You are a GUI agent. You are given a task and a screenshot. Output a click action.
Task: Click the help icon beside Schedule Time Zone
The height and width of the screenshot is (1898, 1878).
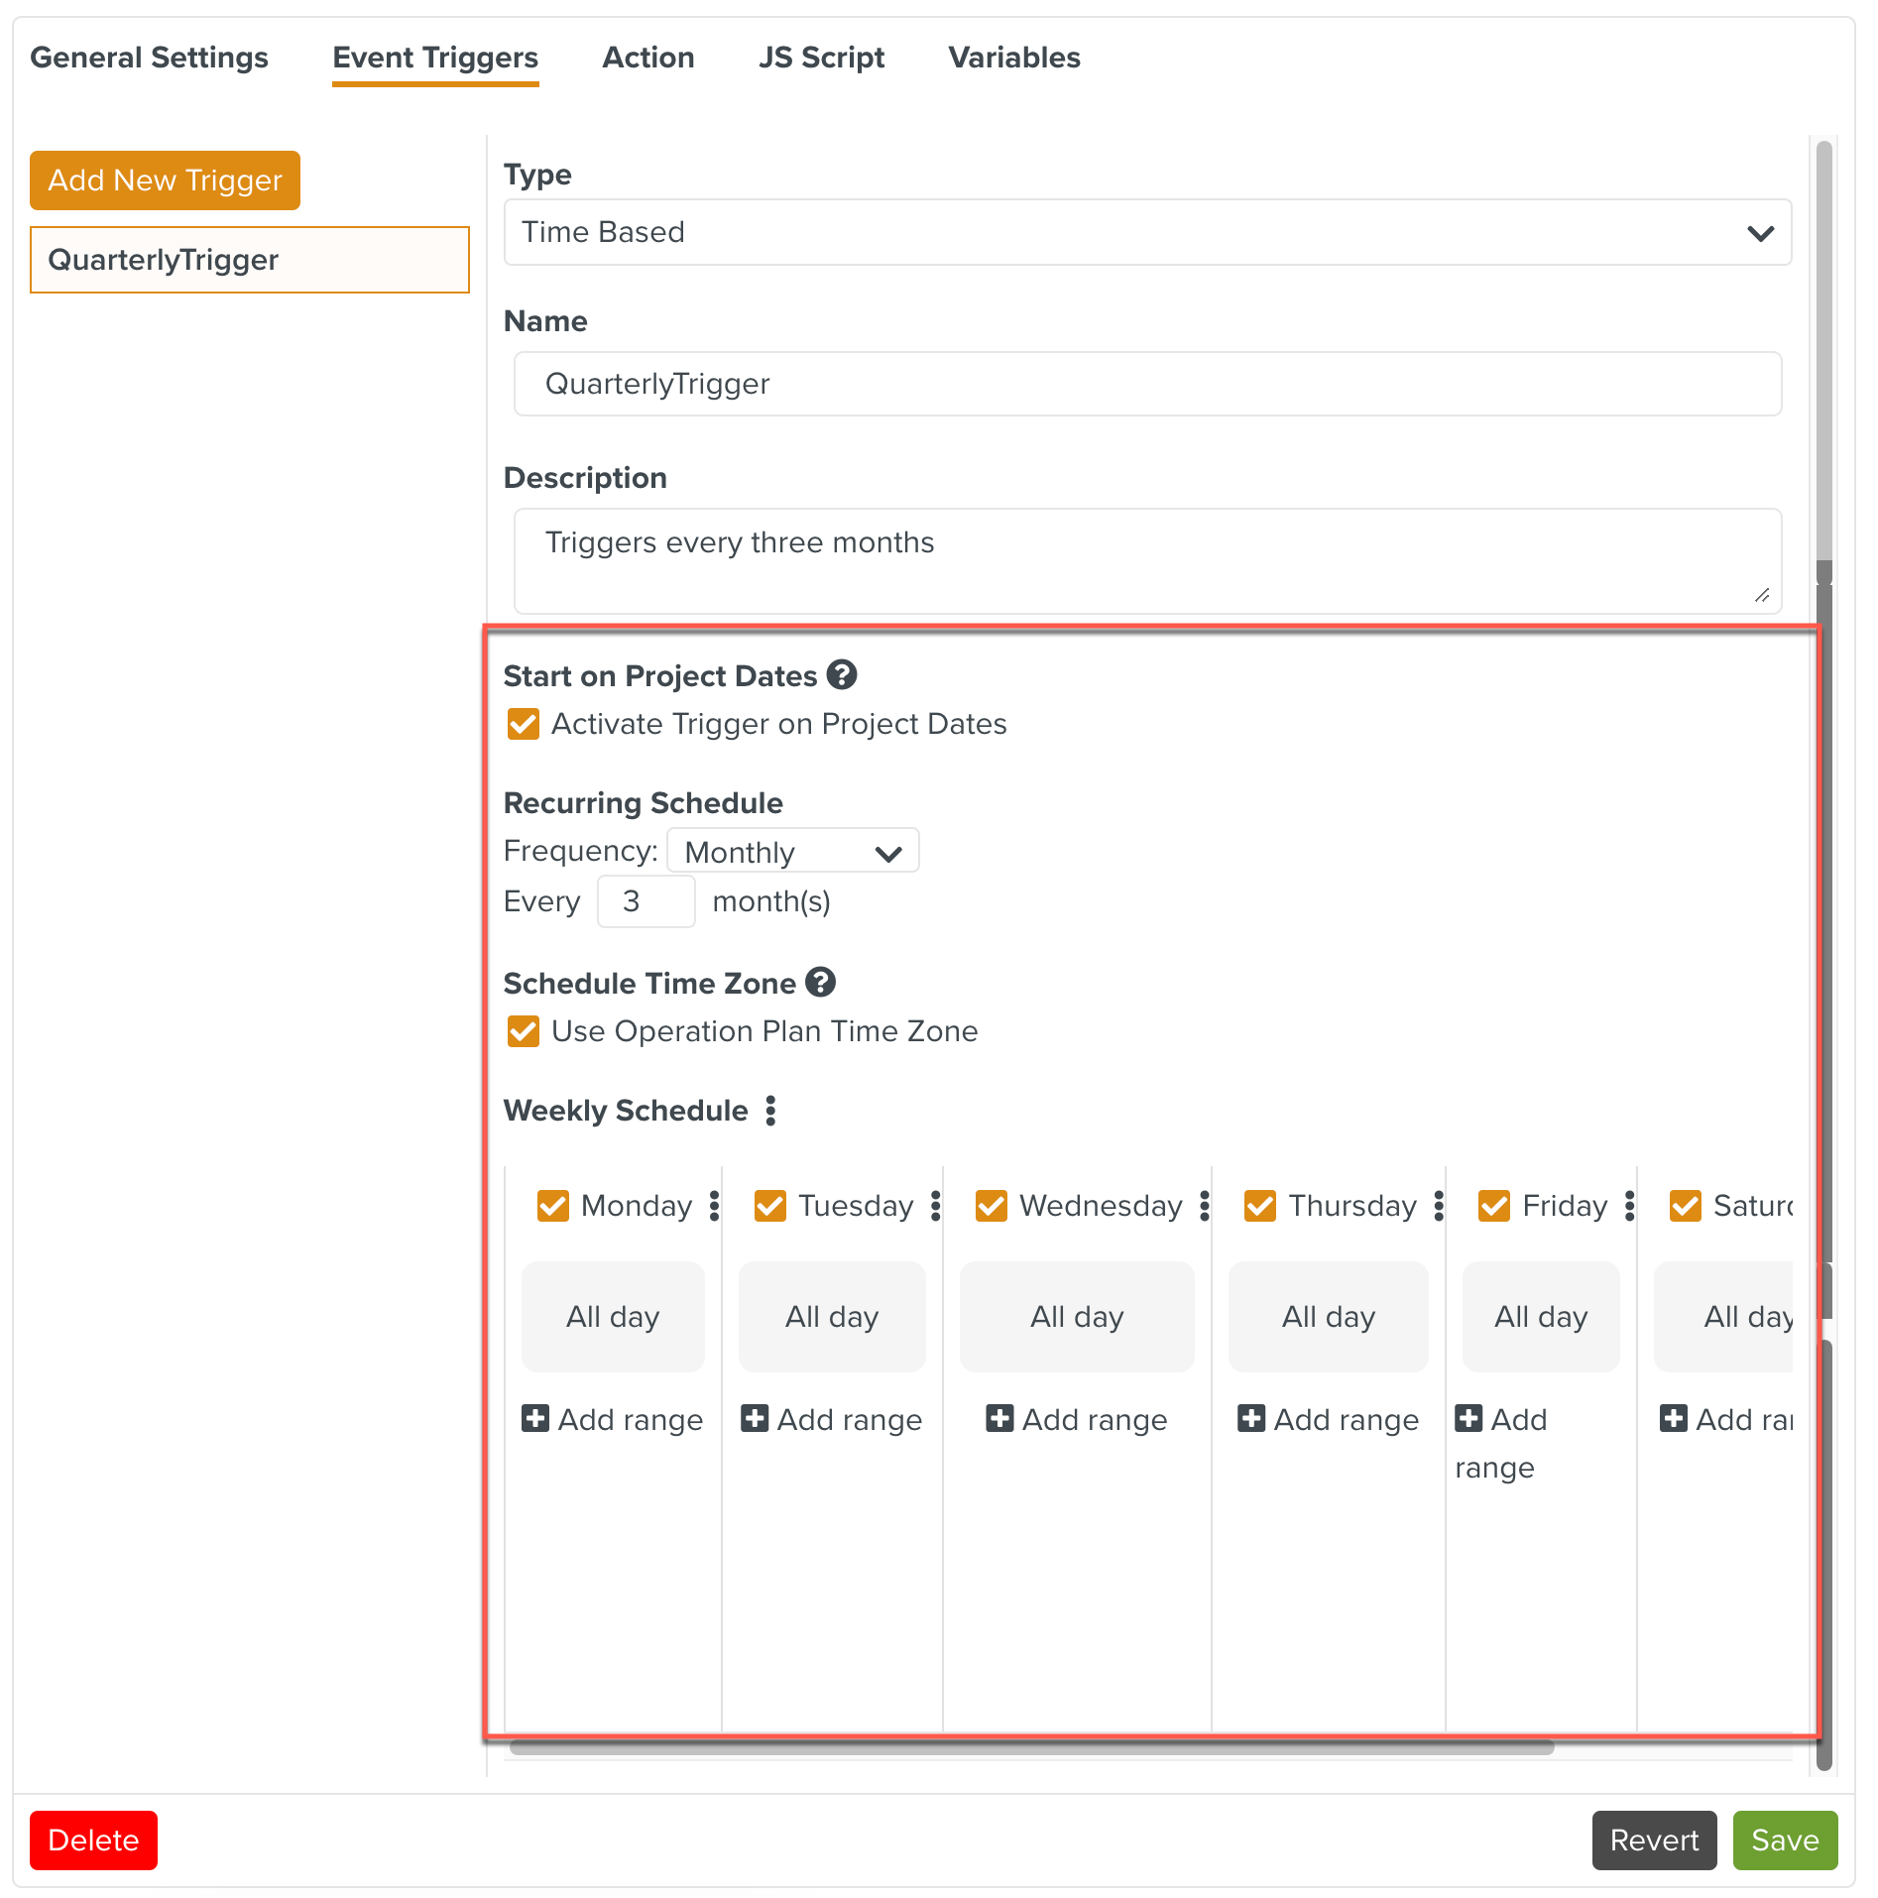820,983
